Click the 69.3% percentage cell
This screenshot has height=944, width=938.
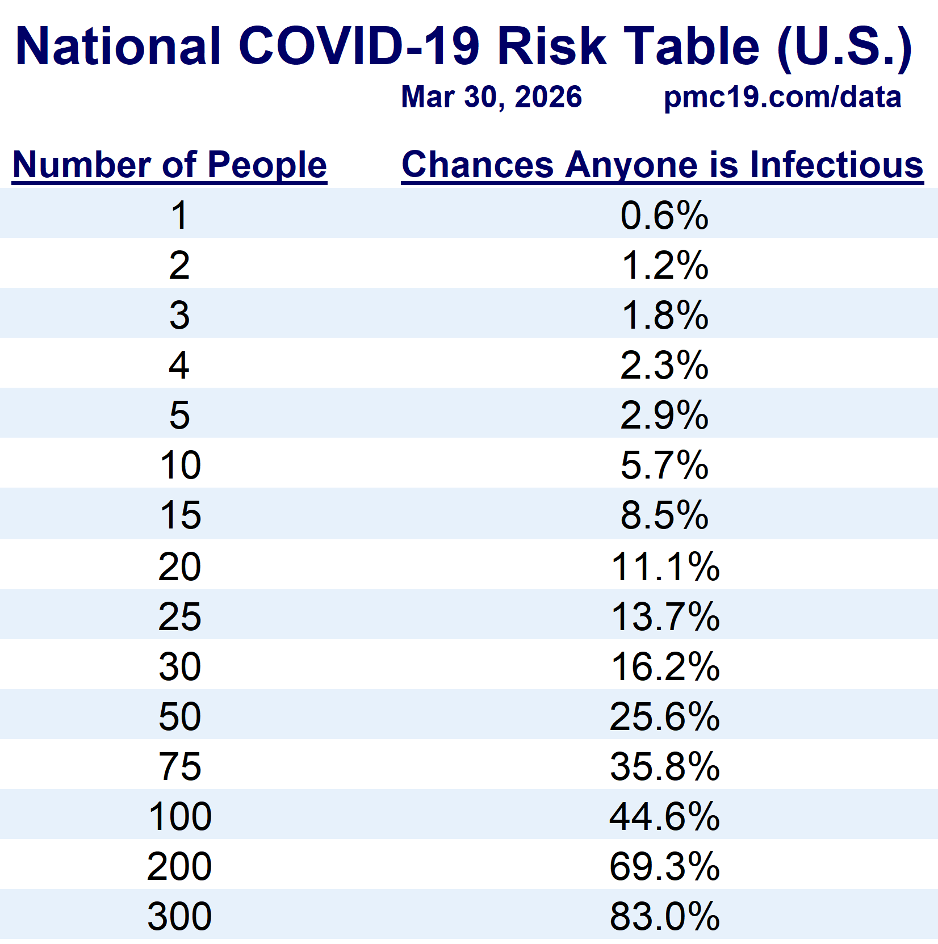pos(664,867)
